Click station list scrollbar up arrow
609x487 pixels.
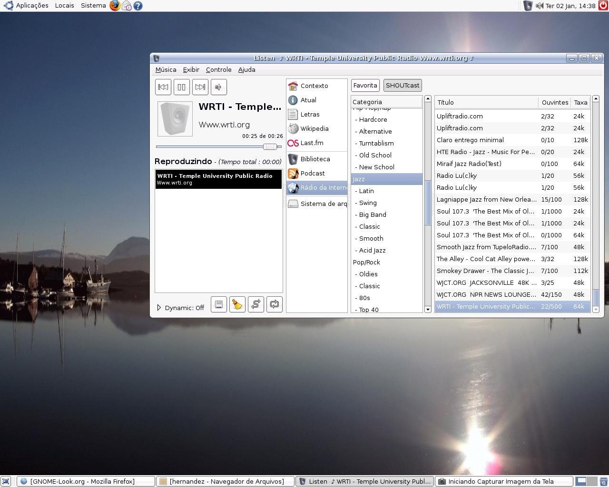coord(596,99)
